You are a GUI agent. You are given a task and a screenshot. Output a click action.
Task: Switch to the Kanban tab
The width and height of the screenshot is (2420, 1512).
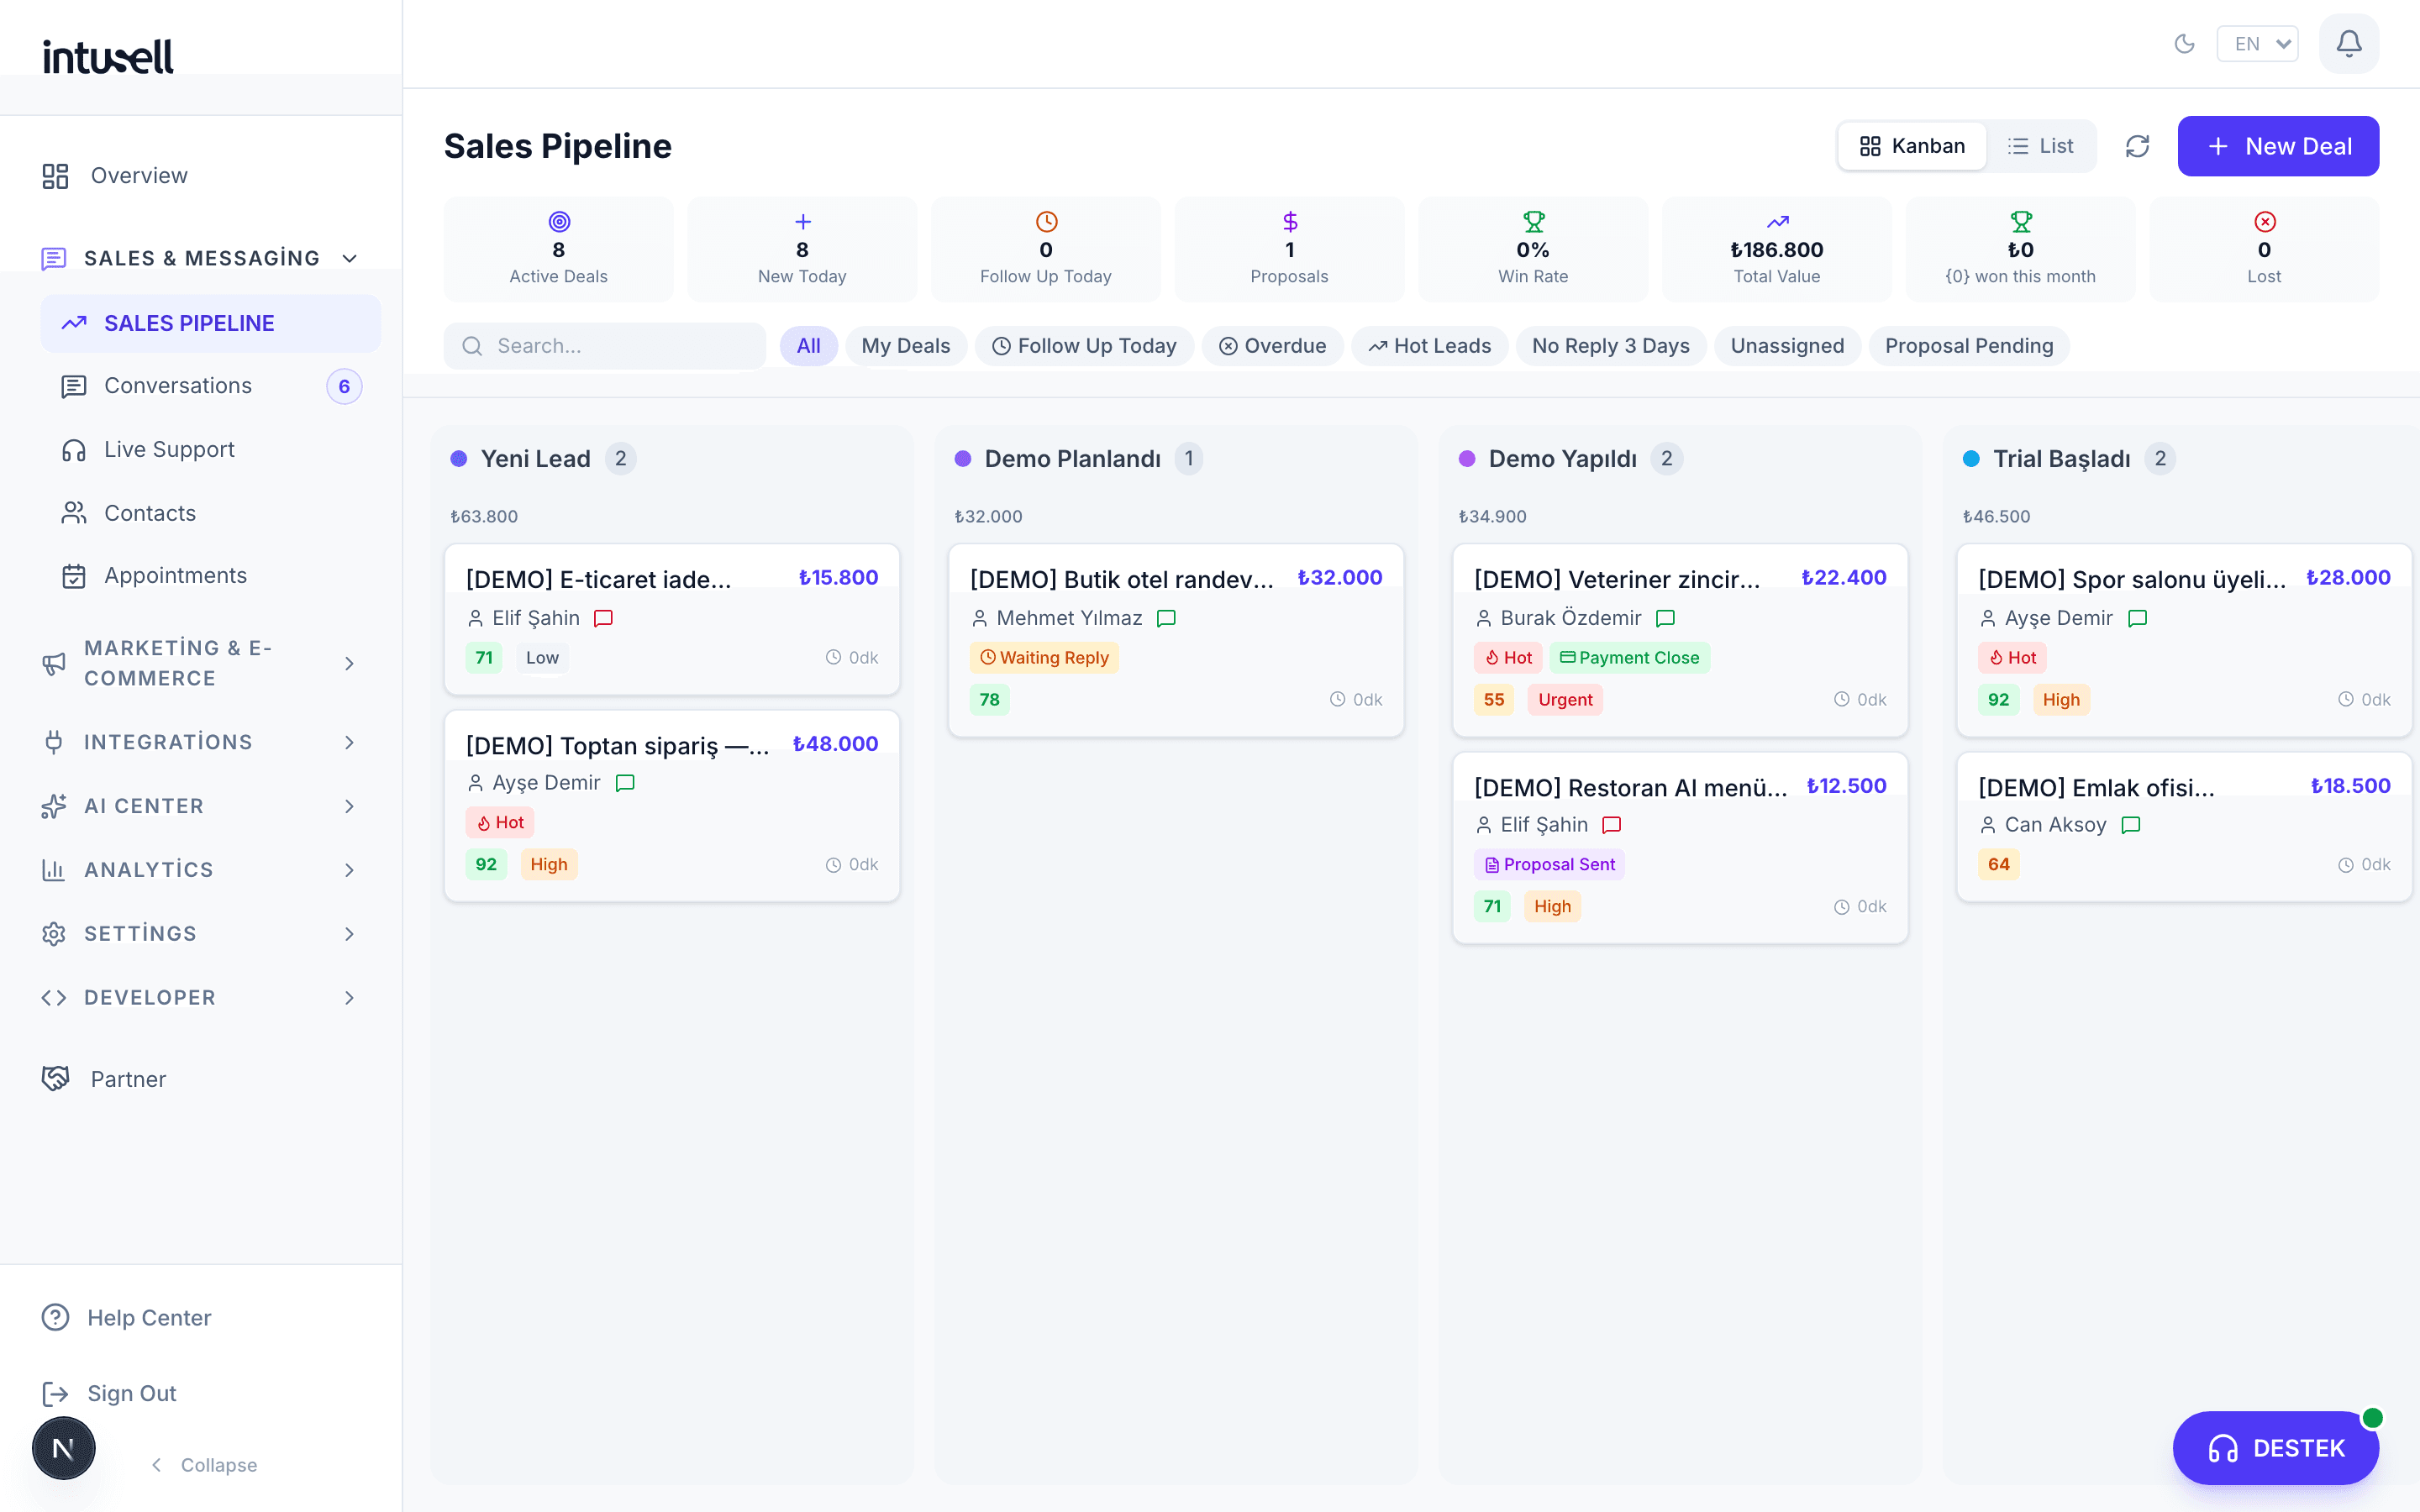pos(1912,146)
